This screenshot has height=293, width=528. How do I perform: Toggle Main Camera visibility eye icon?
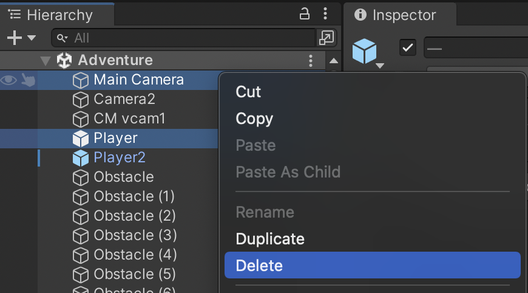(x=8, y=80)
